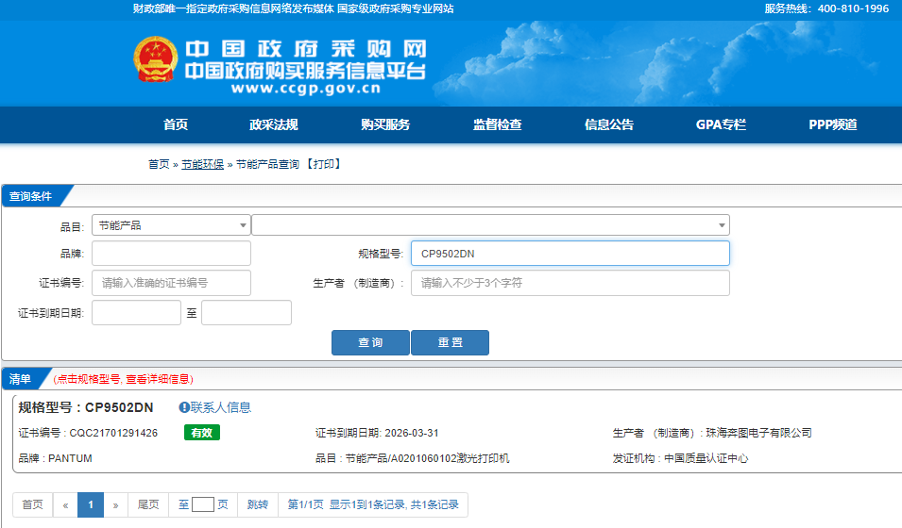Viewport: 902px width, 528px height.
Task: Click the national emblem logo in header
Action: tap(154, 60)
